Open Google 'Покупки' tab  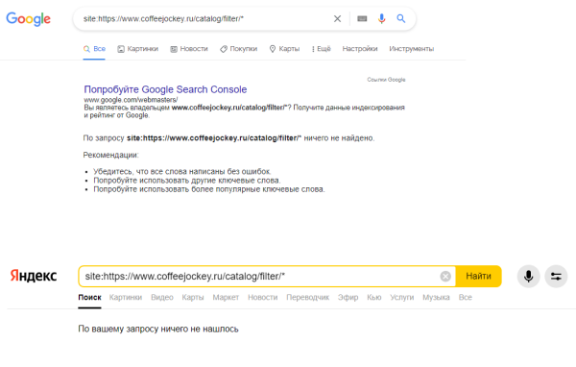(x=239, y=49)
